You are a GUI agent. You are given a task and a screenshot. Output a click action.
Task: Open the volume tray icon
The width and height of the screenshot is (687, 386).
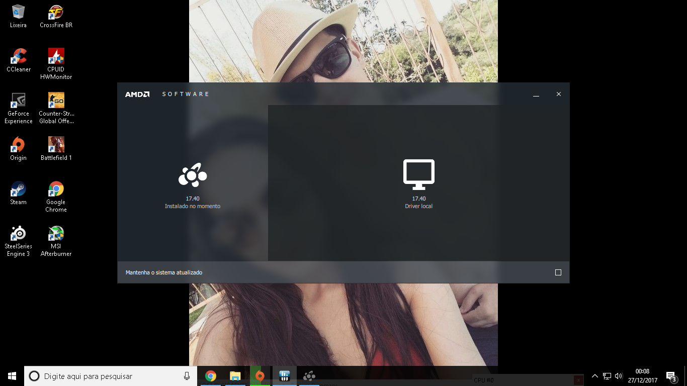(619, 376)
